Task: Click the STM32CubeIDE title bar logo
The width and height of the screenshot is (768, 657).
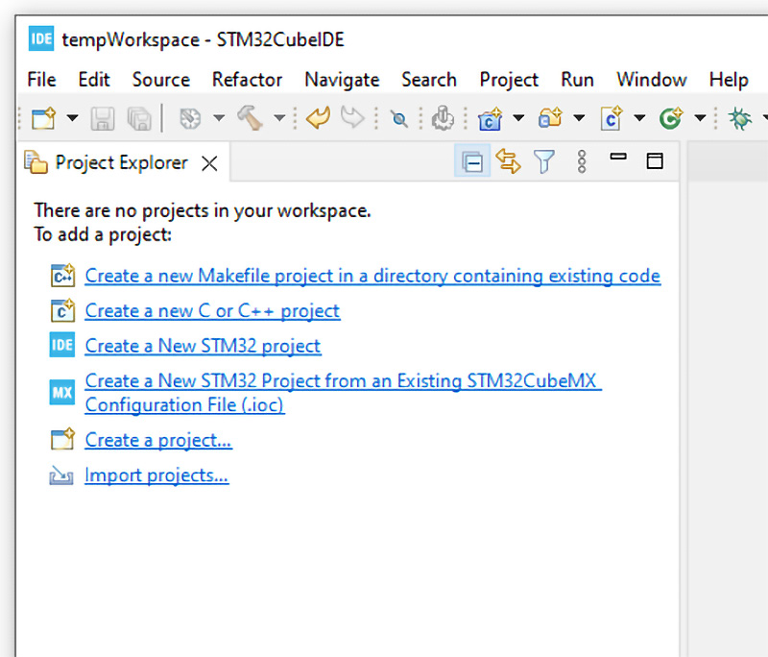Action: tap(41, 38)
